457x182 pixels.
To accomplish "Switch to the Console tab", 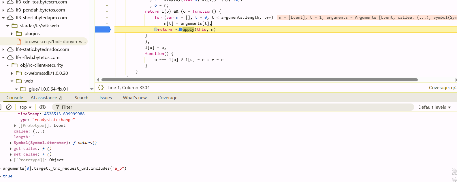I will click(15, 98).
